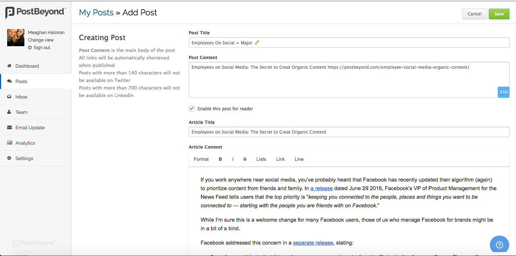Go back to My Posts breadcrumb
This screenshot has height=256, width=516.
tap(96, 13)
